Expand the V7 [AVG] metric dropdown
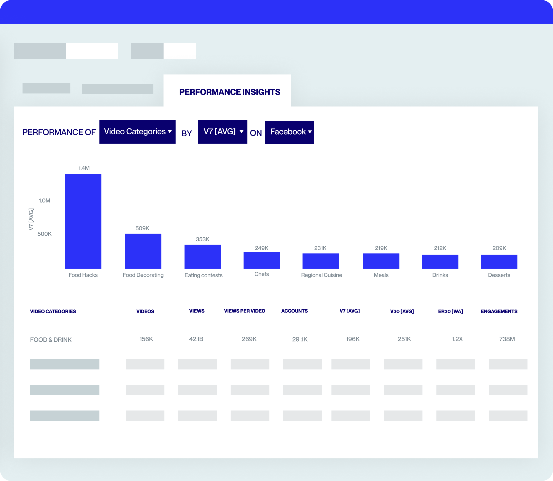Image resolution: width=553 pixels, height=481 pixels. coord(222,132)
